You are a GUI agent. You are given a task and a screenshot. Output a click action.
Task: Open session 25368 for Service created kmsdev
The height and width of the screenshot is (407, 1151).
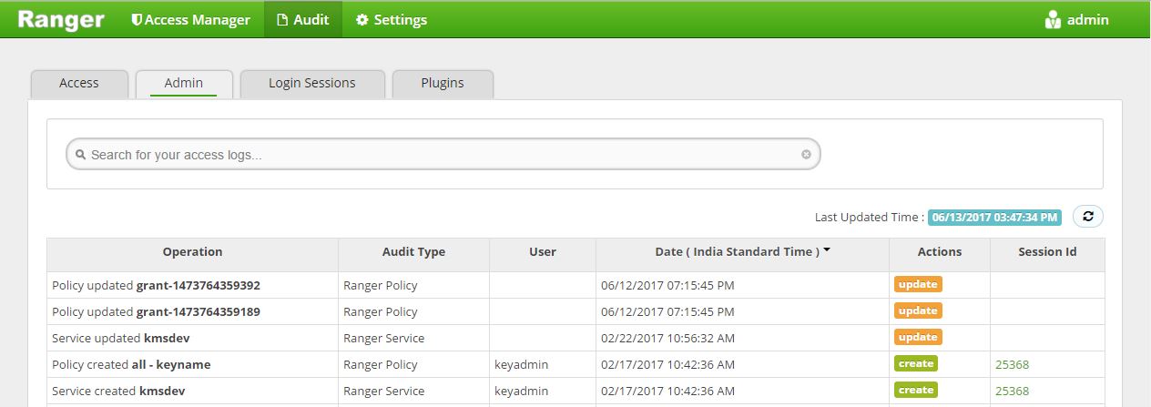(1012, 391)
